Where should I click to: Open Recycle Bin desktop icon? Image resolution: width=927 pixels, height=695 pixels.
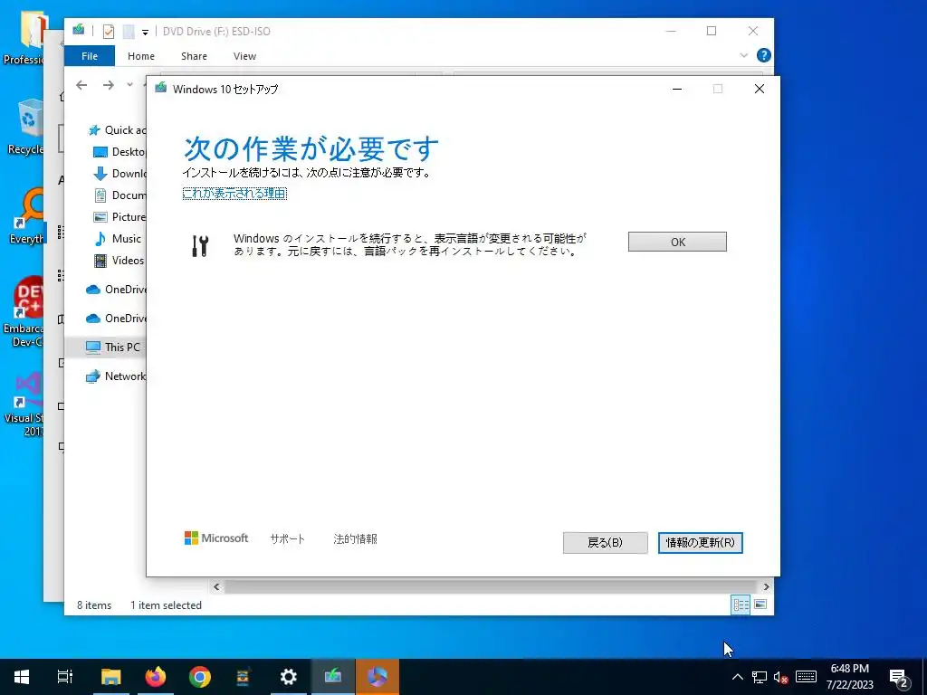point(25,127)
